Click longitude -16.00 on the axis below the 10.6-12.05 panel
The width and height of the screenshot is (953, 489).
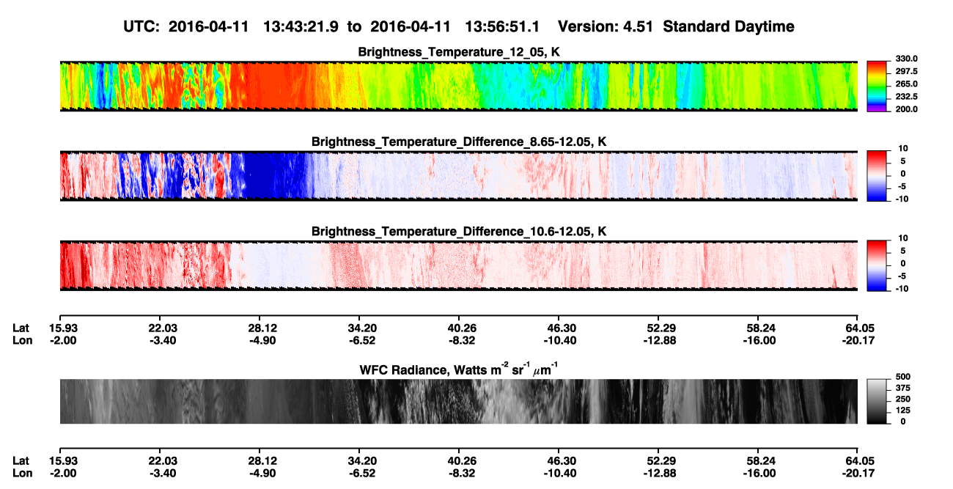tap(759, 340)
